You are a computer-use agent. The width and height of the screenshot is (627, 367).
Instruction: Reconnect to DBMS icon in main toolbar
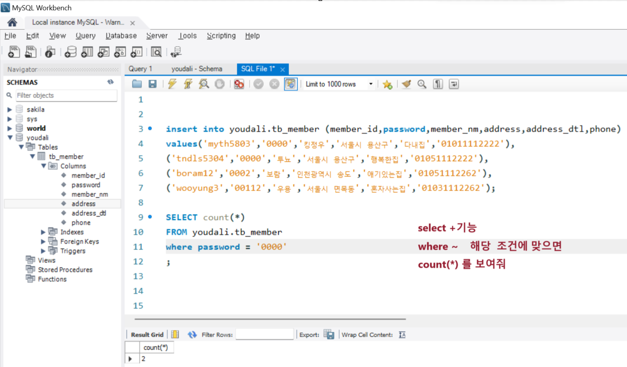tap(176, 52)
